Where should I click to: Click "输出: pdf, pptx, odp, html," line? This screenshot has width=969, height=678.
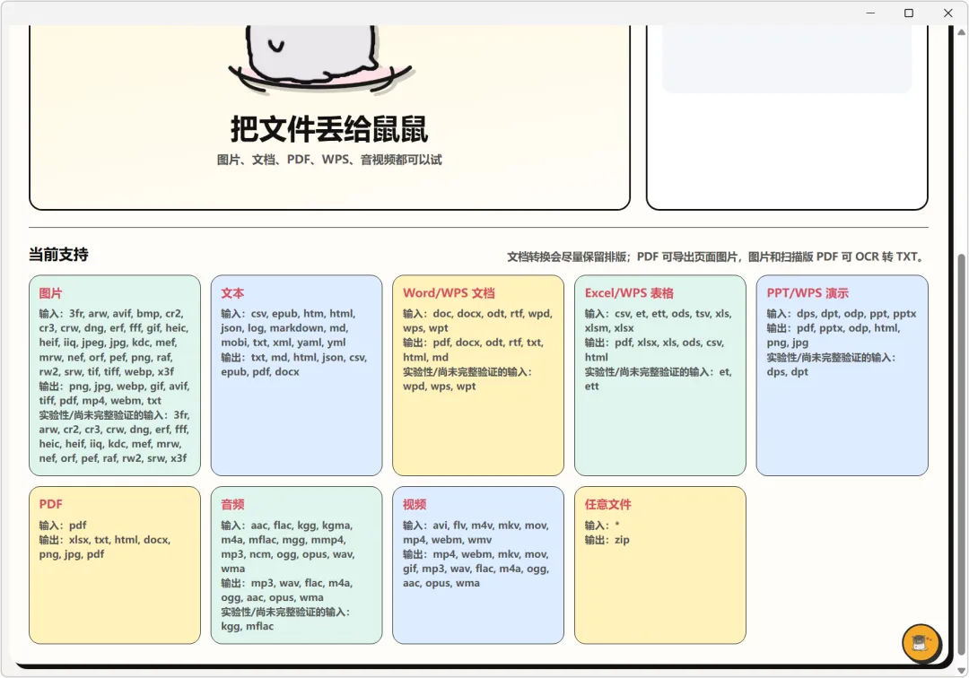point(834,328)
